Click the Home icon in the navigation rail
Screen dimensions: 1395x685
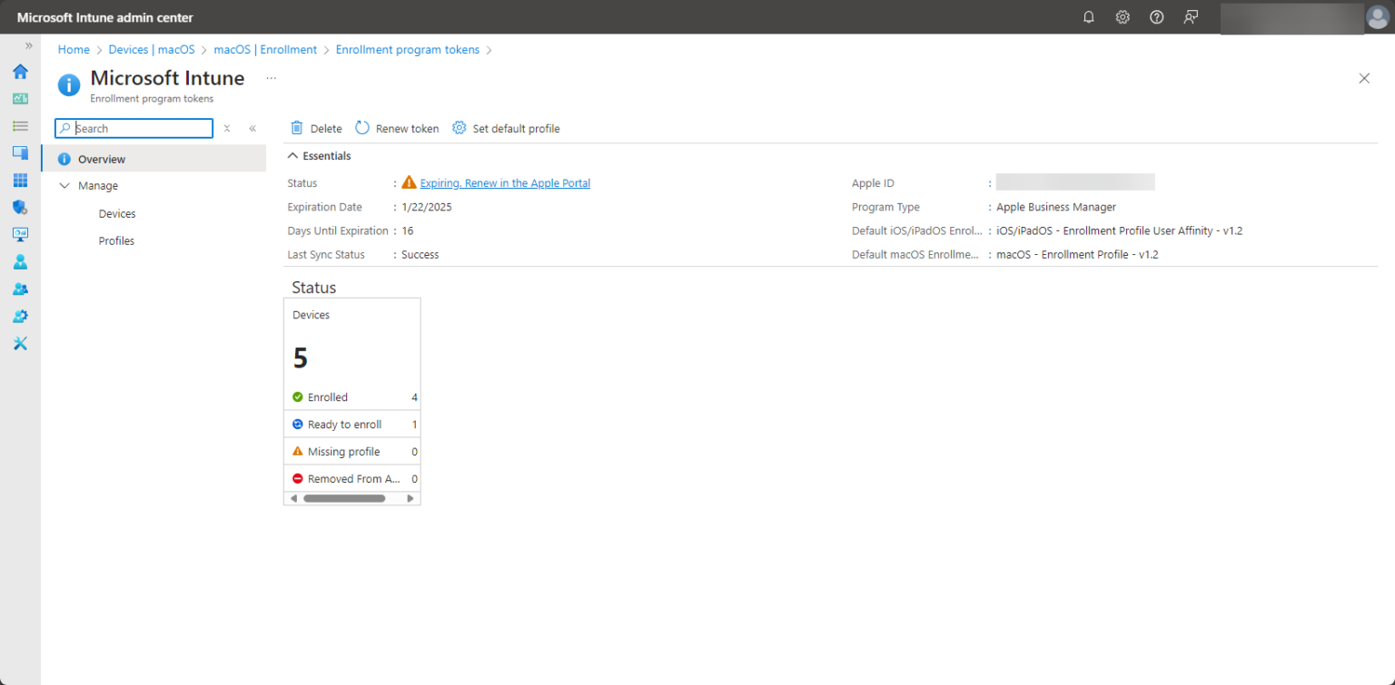tap(20, 72)
